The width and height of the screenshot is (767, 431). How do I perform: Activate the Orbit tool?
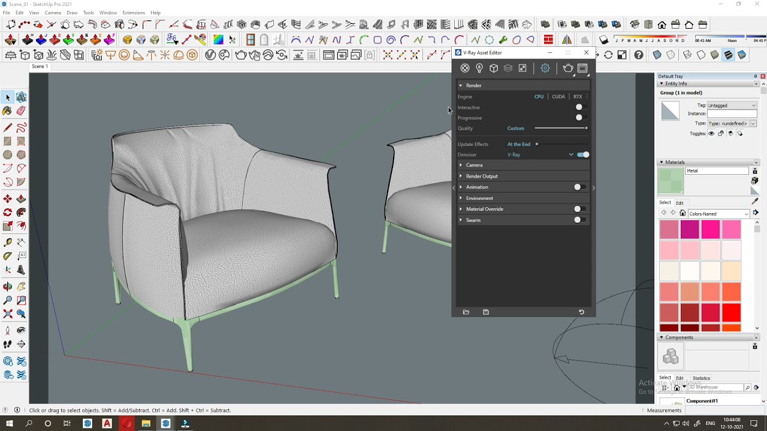pyautogui.click(x=8, y=286)
